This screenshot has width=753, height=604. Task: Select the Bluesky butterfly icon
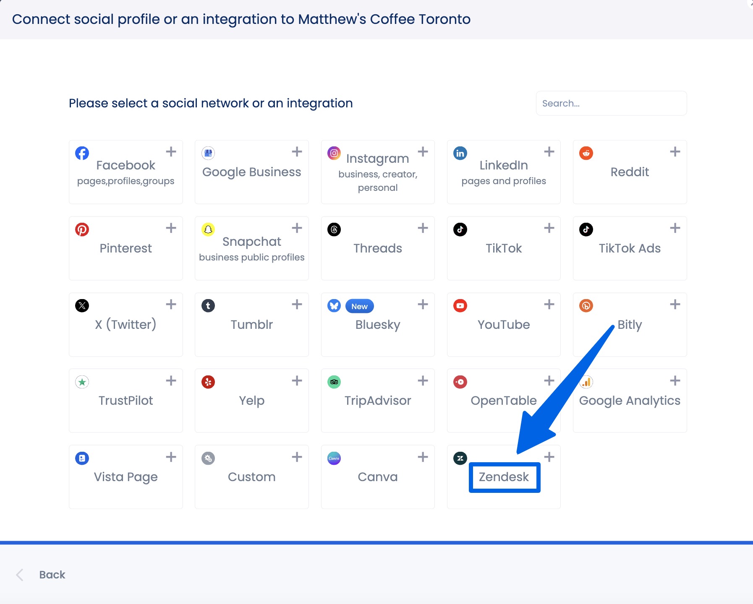[x=334, y=306]
